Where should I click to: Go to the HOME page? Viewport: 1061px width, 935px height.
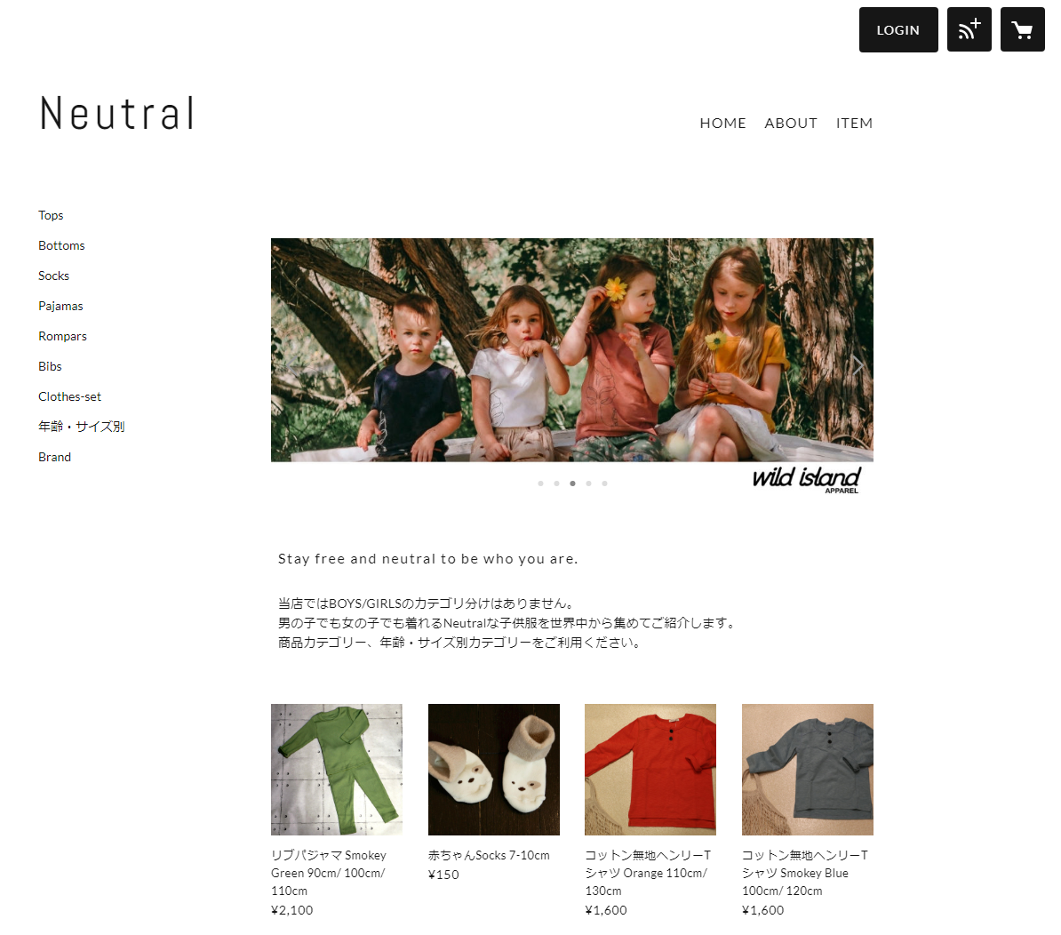tap(722, 124)
